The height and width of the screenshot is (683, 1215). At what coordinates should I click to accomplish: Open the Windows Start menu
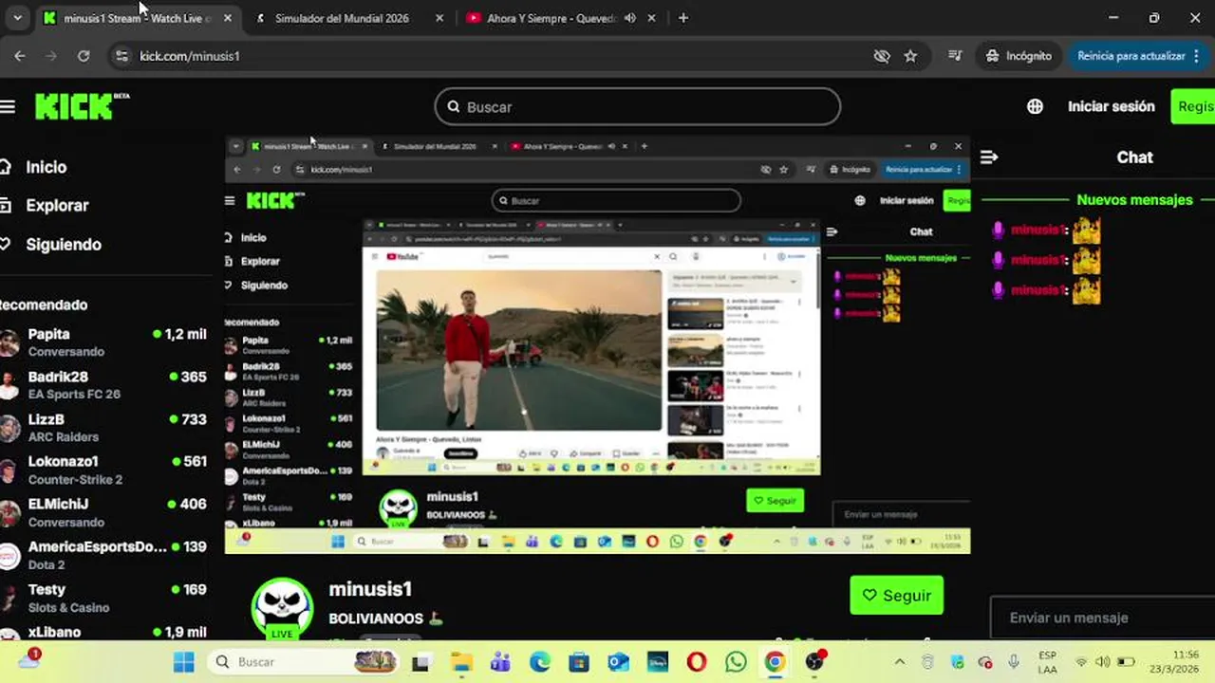[x=184, y=662]
